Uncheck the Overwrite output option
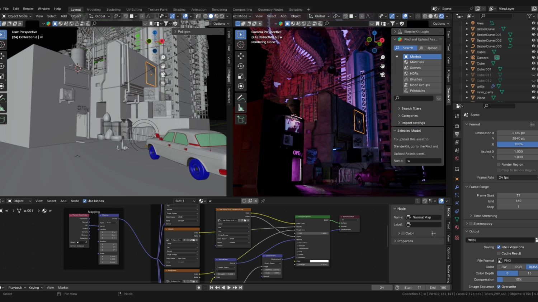 [x=499, y=287]
